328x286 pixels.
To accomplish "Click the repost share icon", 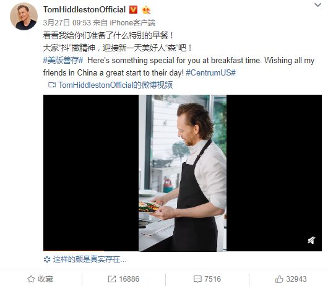I will 111,279.
